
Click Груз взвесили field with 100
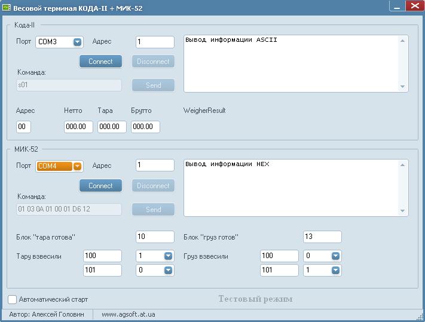(279, 256)
